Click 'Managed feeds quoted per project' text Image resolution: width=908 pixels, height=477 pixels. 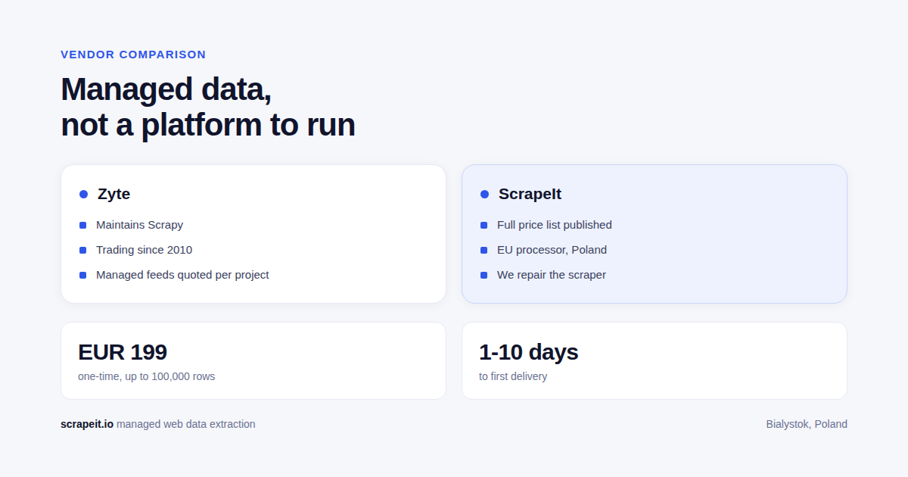point(182,275)
